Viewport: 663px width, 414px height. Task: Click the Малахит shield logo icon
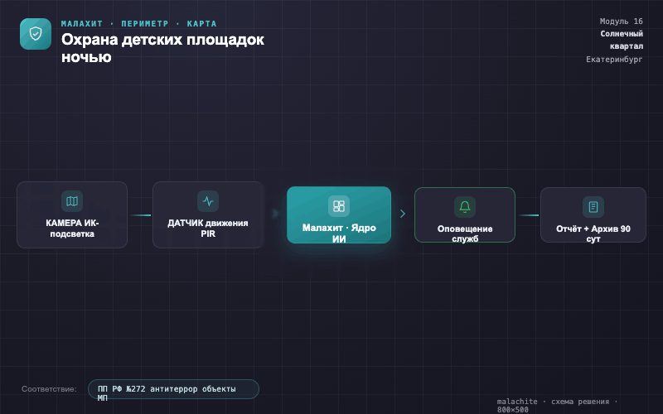(x=36, y=34)
